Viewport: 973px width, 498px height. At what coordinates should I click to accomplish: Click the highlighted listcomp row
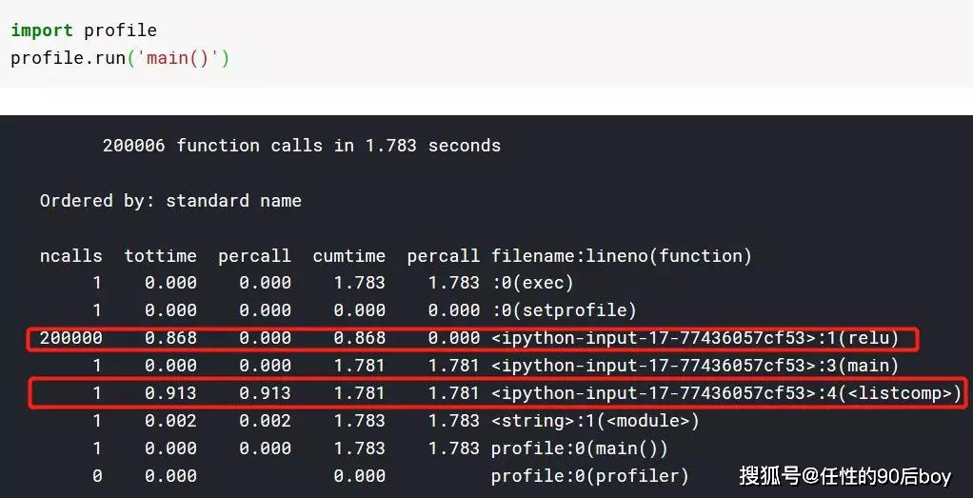tap(498, 393)
